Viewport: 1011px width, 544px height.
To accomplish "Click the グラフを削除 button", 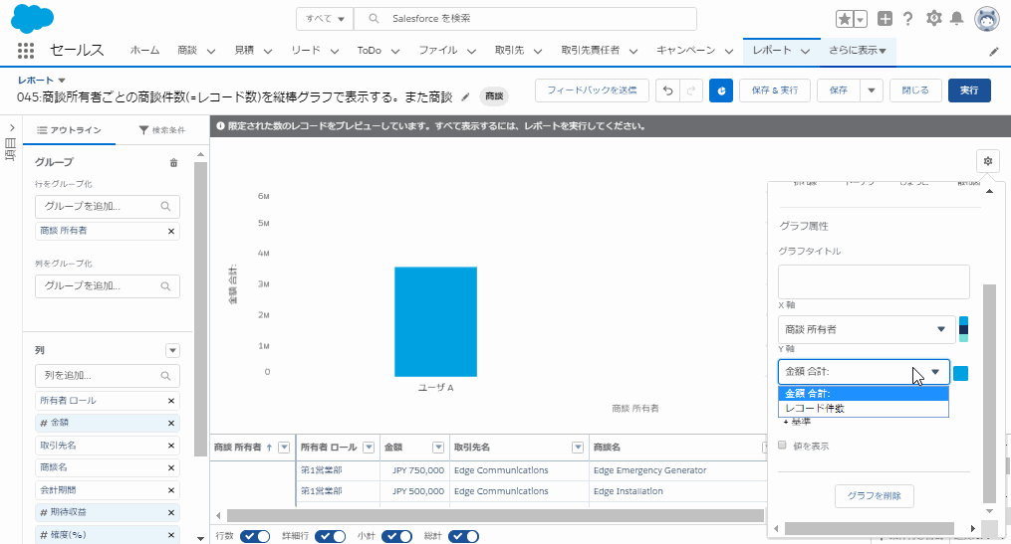I will click(875, 495).
